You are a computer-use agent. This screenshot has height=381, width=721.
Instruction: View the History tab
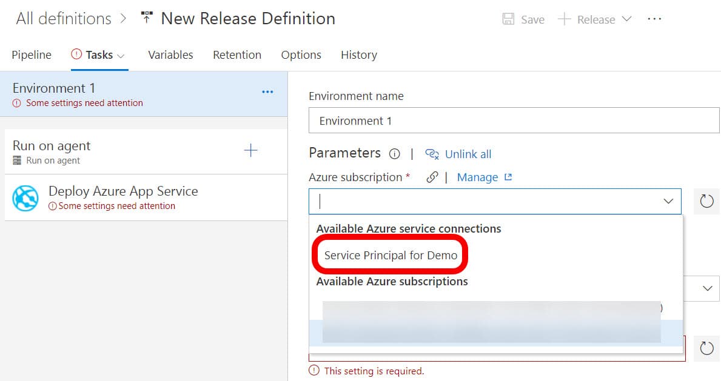click(x=358, y=55)
